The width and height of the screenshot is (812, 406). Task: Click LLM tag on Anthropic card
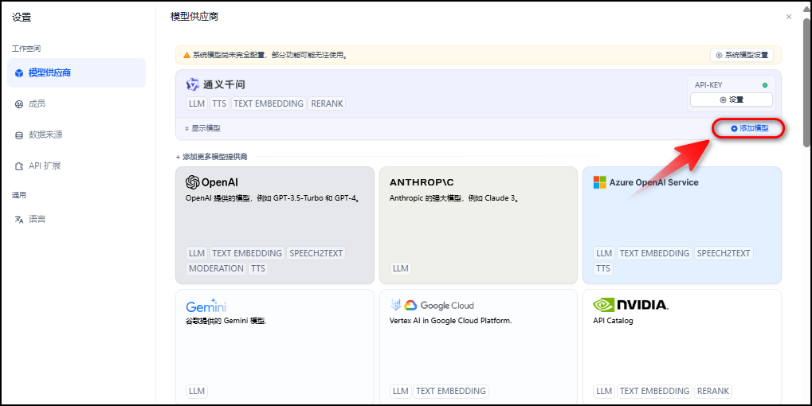tap(400, 268)
